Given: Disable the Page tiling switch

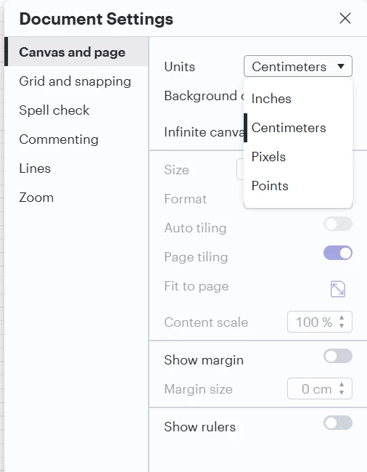Looking at the screenshot, I should (x=338, y=253).
